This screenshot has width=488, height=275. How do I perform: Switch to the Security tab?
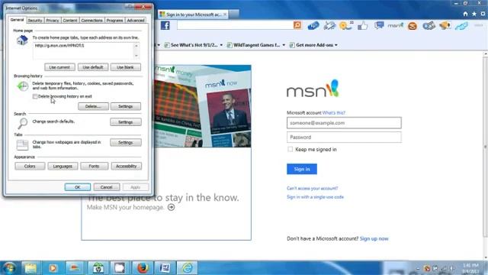point(34,21)
